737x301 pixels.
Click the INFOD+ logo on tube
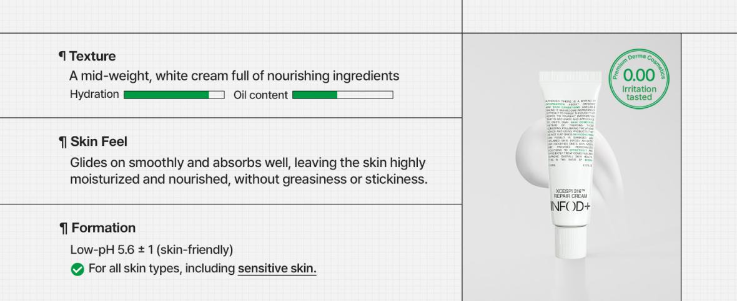click(570, 207)
